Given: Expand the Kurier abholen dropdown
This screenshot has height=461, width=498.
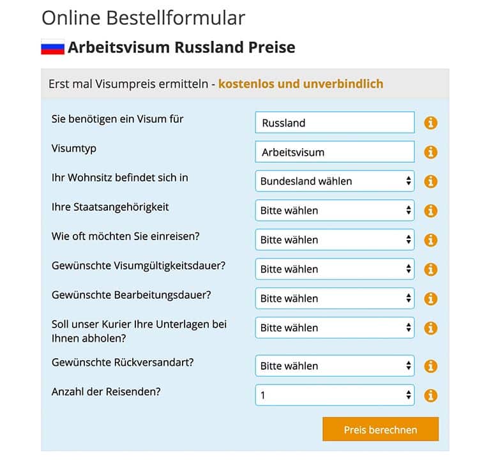Looking at the screenshot, I should tap(335, 328).
